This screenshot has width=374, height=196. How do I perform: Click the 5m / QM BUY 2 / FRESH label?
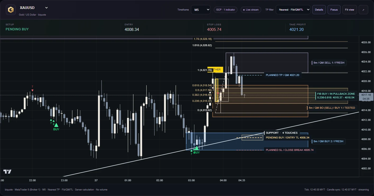pos(329,141)
